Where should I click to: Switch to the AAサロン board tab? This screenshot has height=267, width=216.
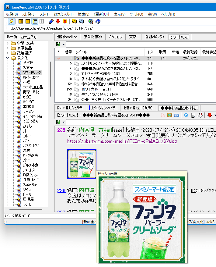pyautogui.click(x=116, y=37)
